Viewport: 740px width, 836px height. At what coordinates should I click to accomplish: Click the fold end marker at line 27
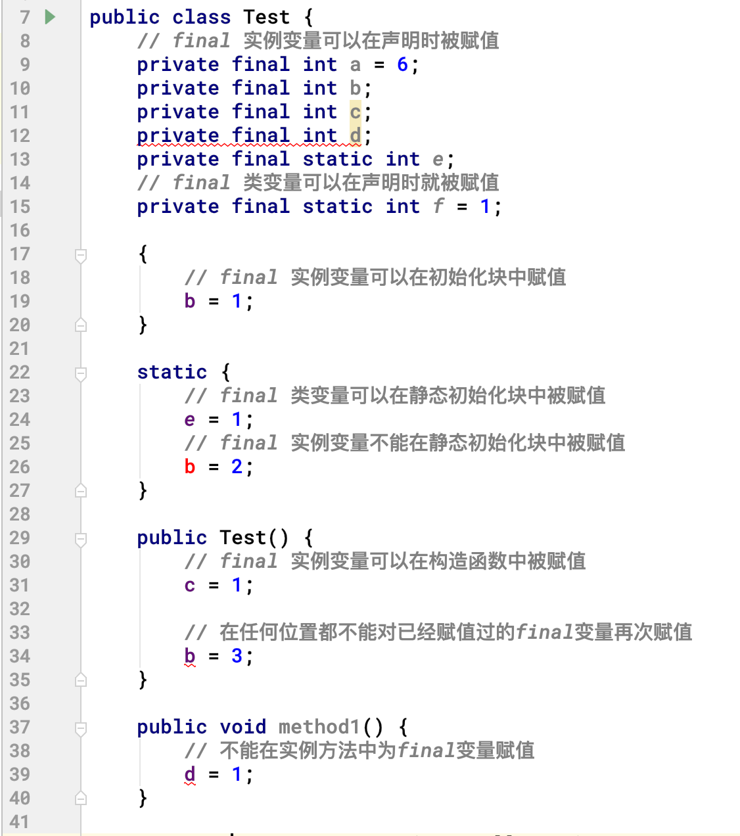pos(81,490)
